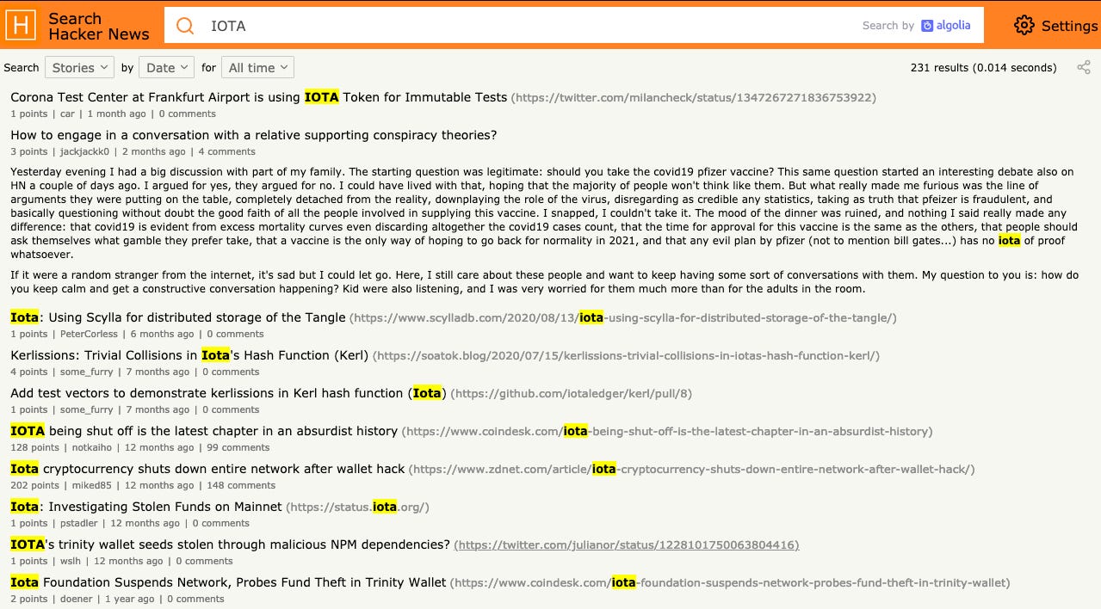Open Corona Test Center Frankfurt Airport story
Image resolution: width=1101 pixels, height=609 pixels.
click(258, 97)
